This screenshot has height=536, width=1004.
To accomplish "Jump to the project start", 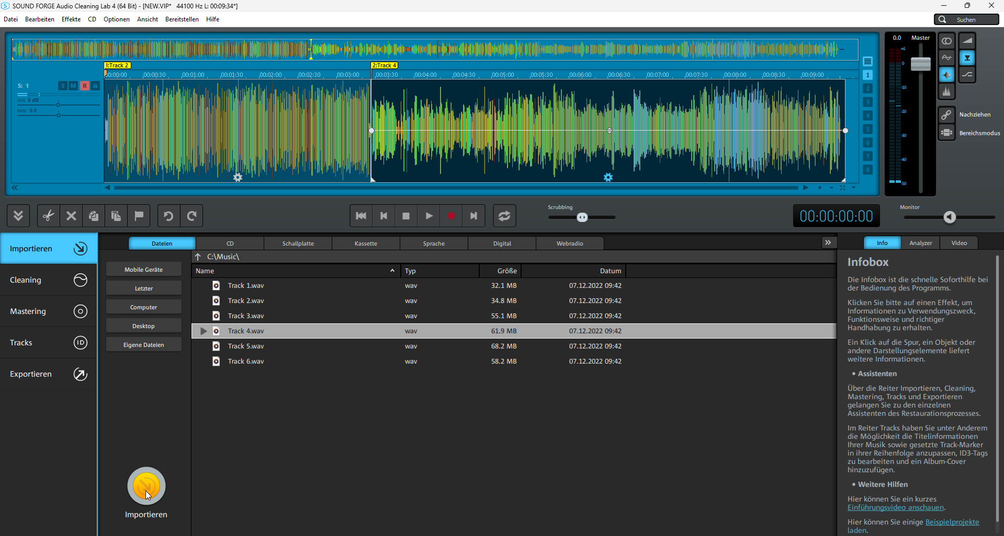I will (361, 216).
